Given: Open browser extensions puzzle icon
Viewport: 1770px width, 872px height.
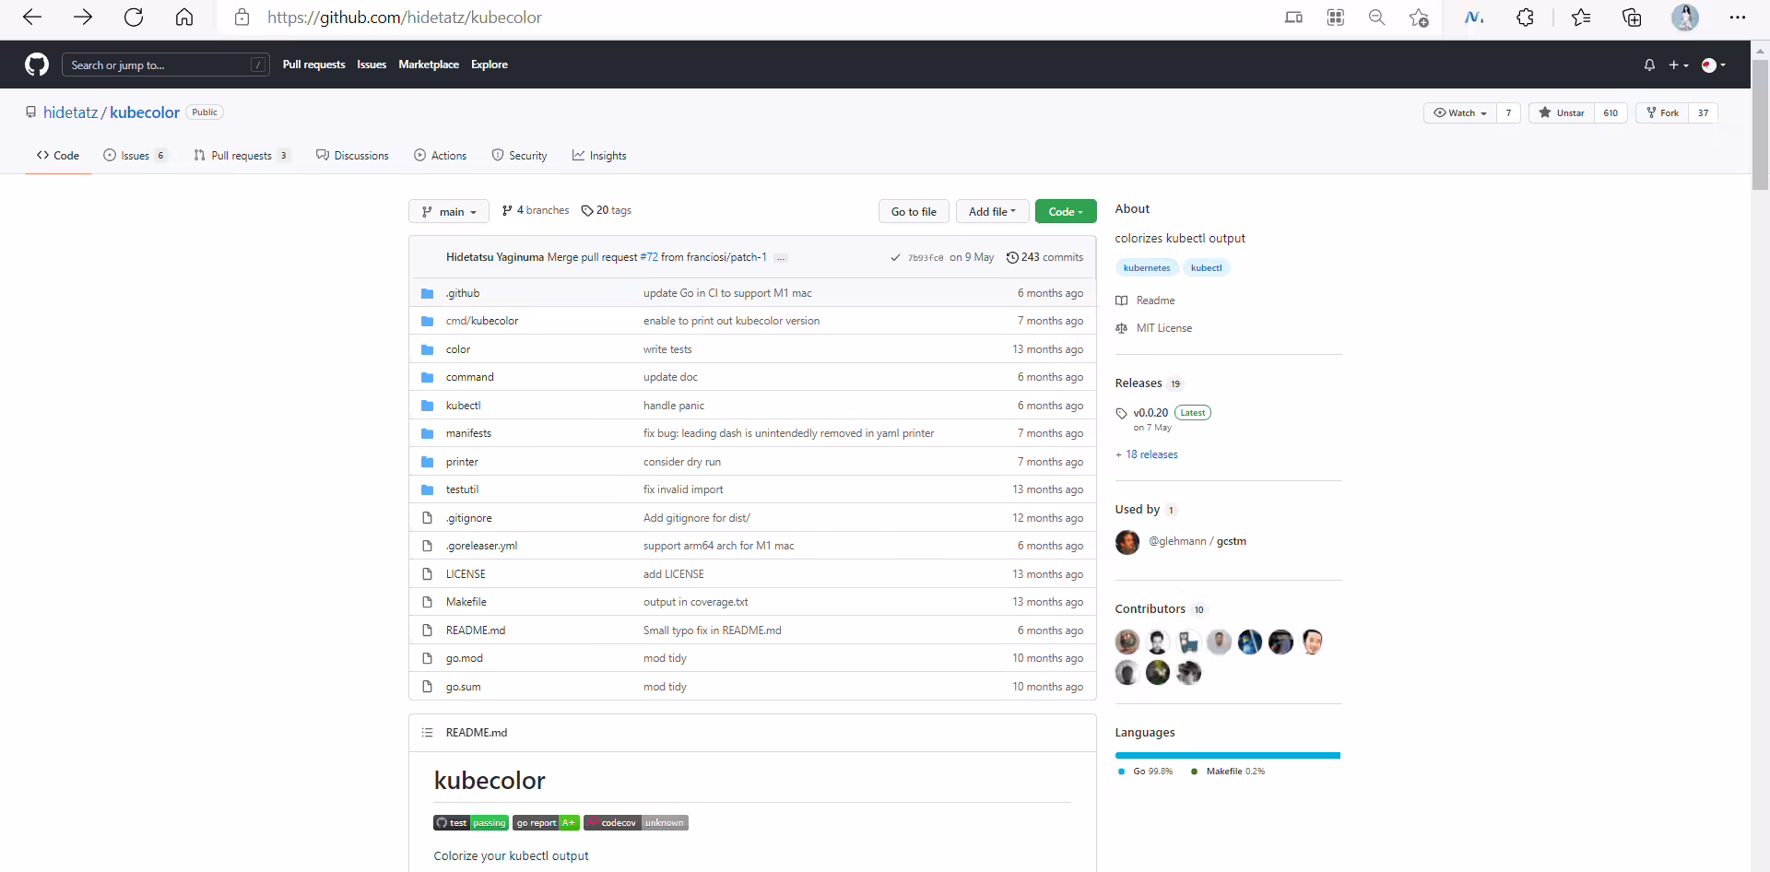Looking at the screenshot, I should click(x=1525, y=17).
